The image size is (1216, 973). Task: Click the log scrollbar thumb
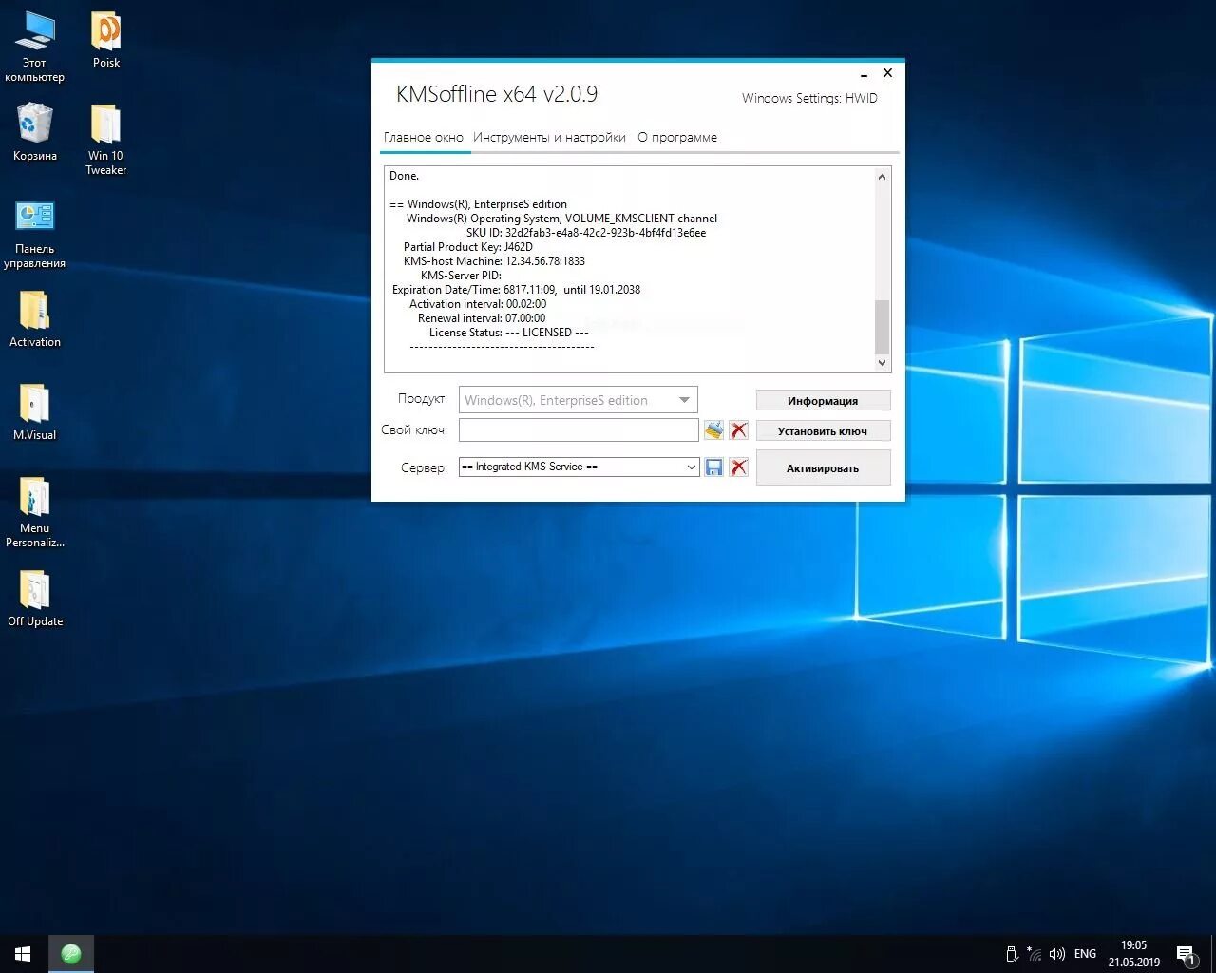pos(882,327)
